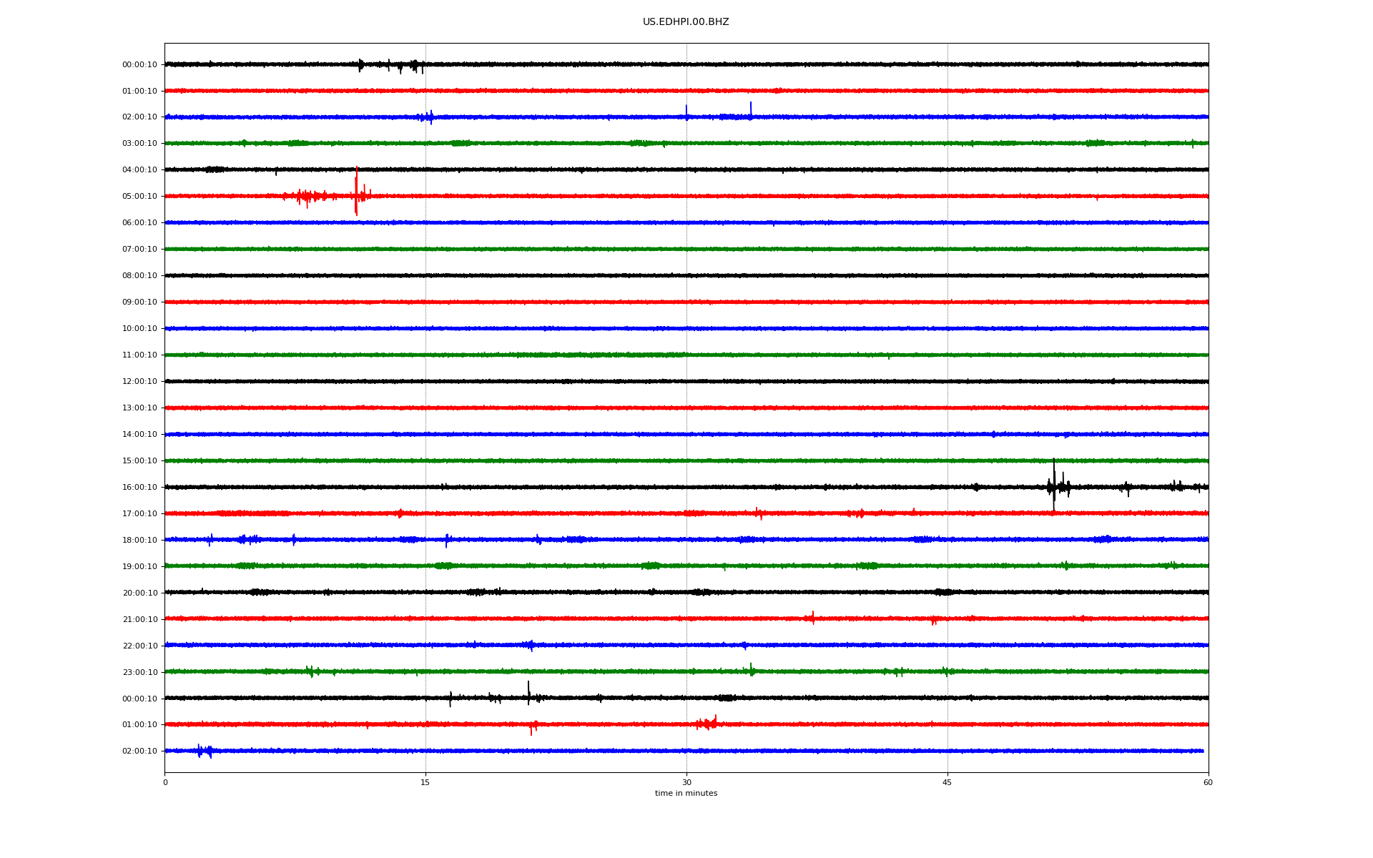The width and height of the screenshot is (1373, 858).
Task: Click the 12:00:10 trace time label
Action: 139,382
